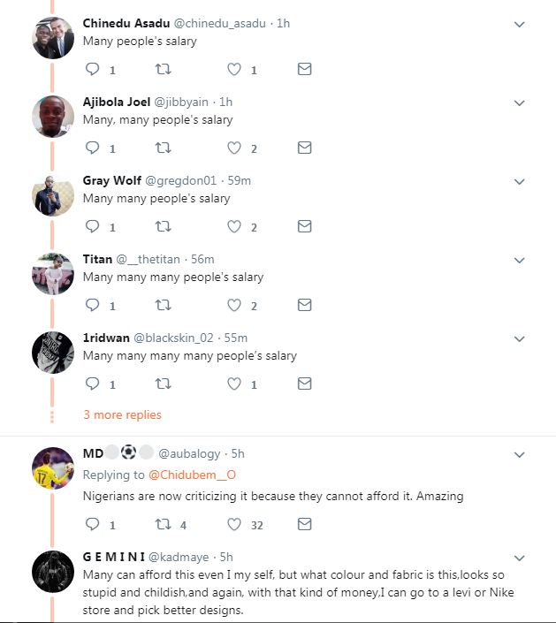Reply to Chinedu Asadu's tweet
The height and width of the screenshot is (623, 556).
pyautogui.click(x=92, y=70)
